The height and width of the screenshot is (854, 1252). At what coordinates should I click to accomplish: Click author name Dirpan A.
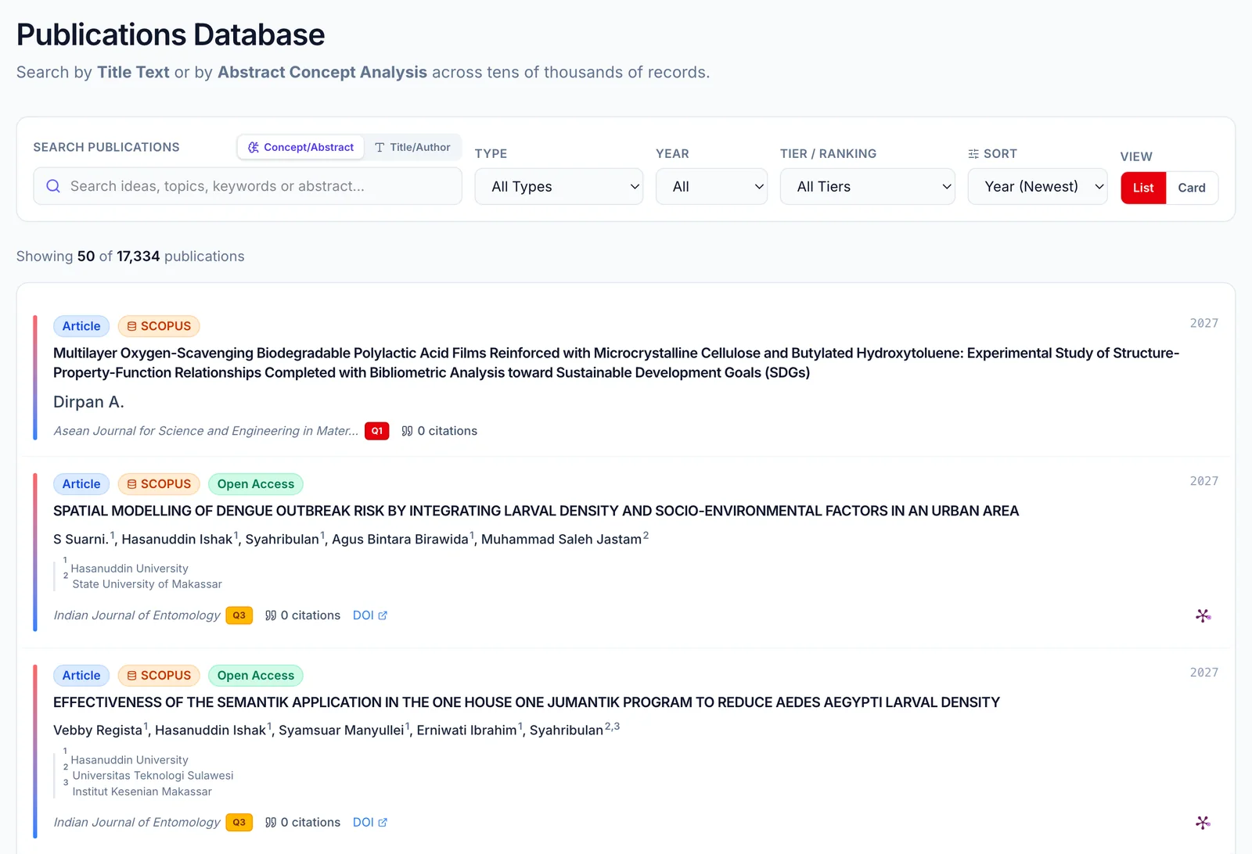pos(88,402)
